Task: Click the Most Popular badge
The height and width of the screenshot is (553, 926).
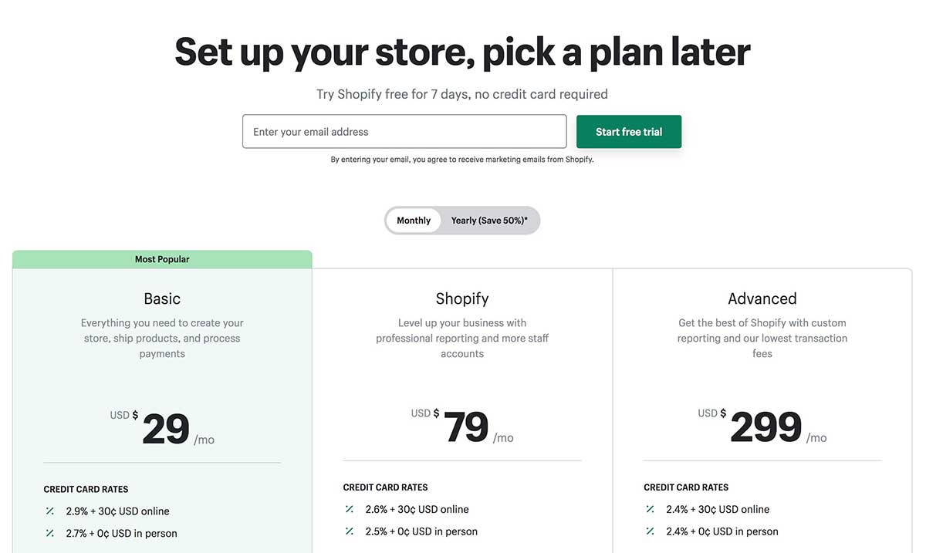Action: (x=162, y=259)
